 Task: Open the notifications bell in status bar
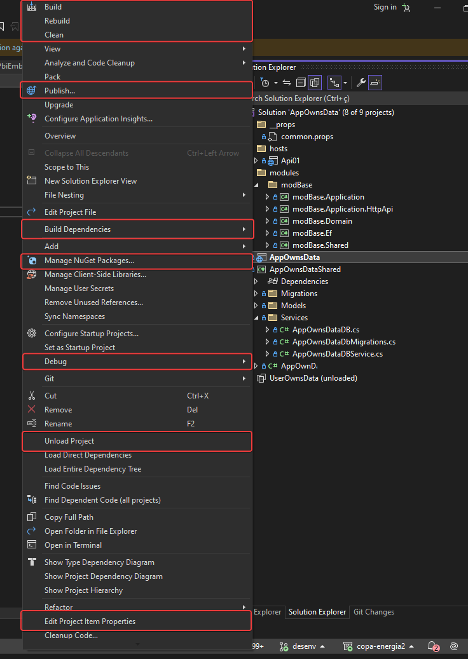tap(433, 646)
